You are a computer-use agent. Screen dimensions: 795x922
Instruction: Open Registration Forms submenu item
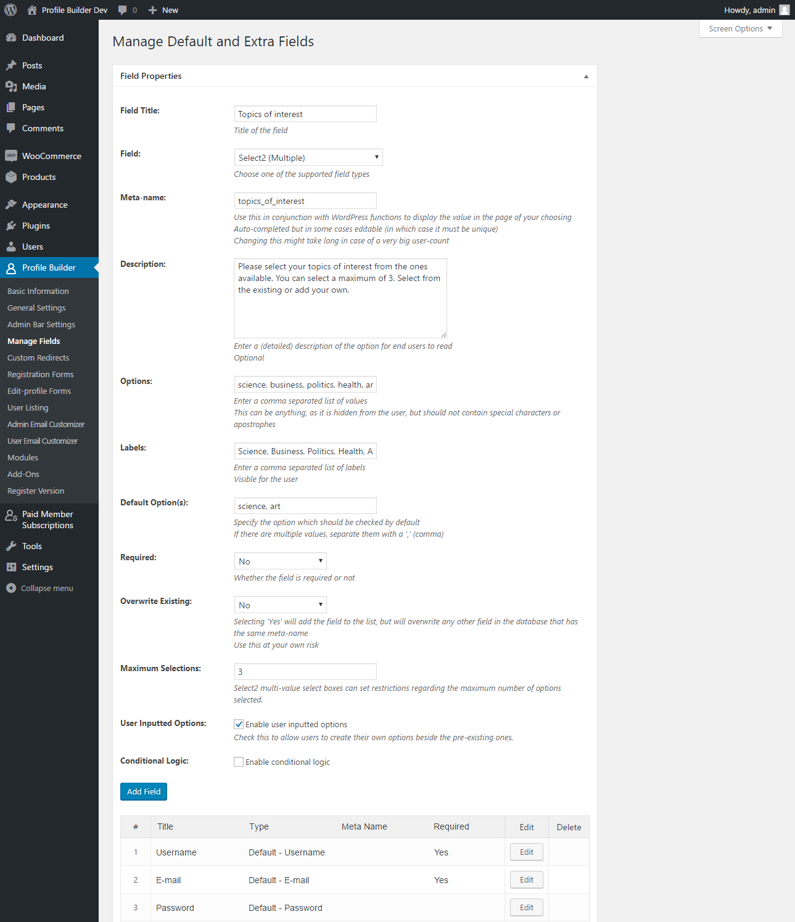(40, 374)
